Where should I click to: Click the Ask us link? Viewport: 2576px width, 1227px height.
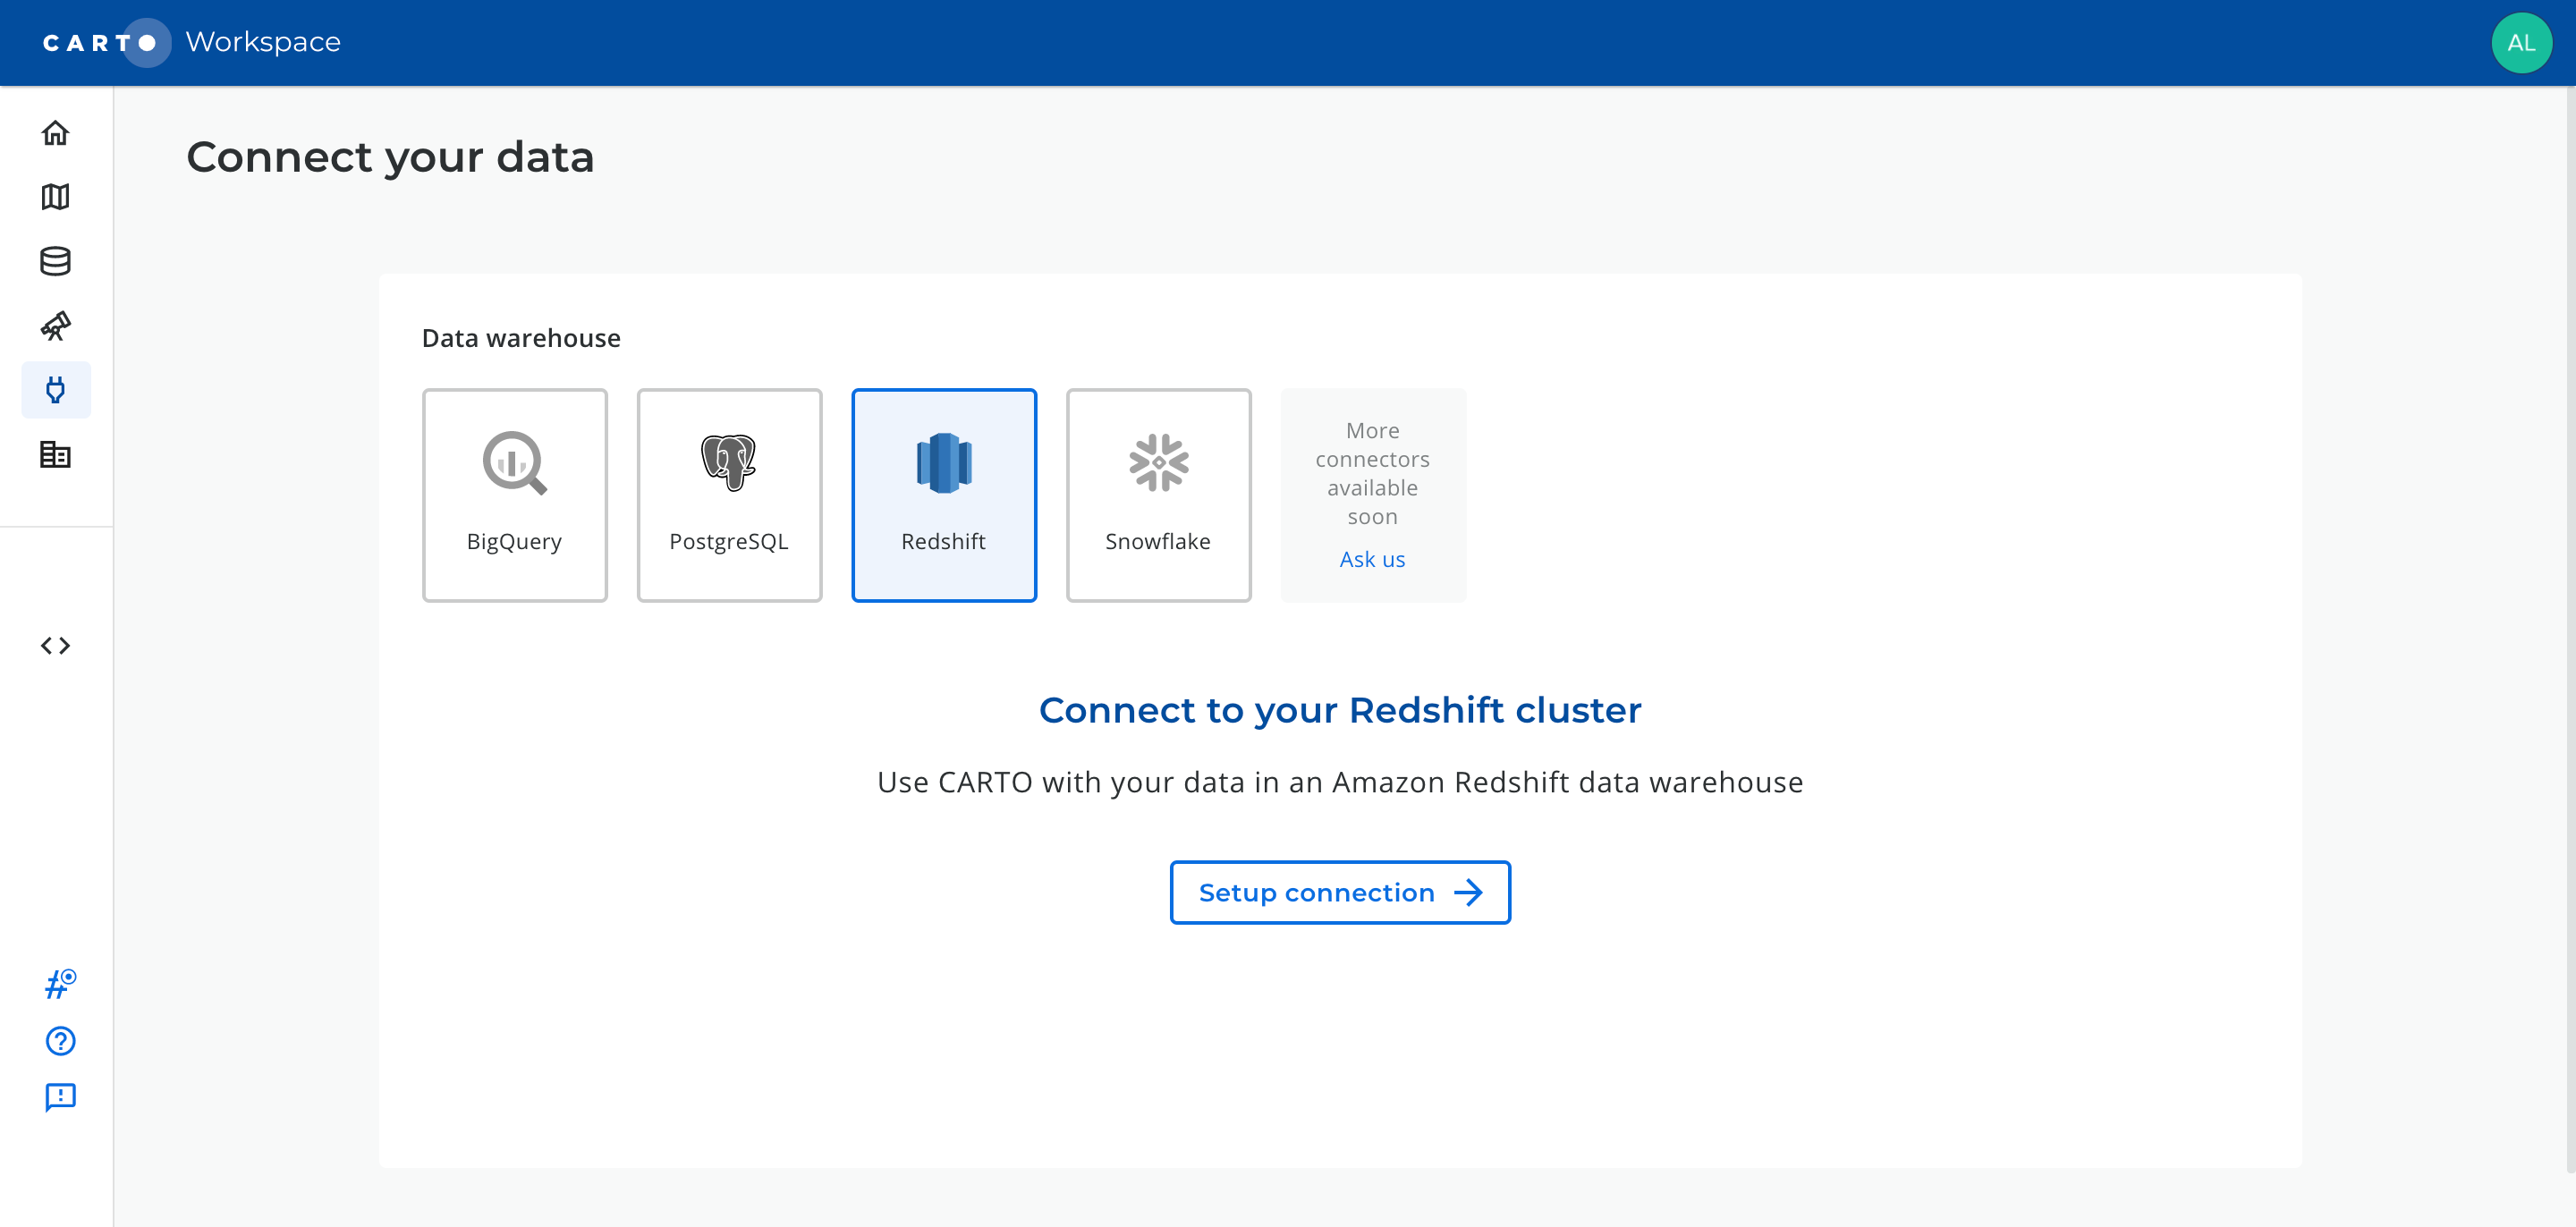pos(1372,559)
